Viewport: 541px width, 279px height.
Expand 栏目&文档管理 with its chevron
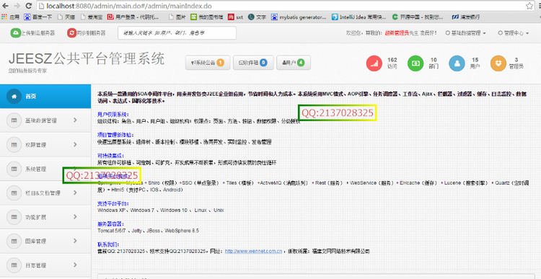point(75,192)
